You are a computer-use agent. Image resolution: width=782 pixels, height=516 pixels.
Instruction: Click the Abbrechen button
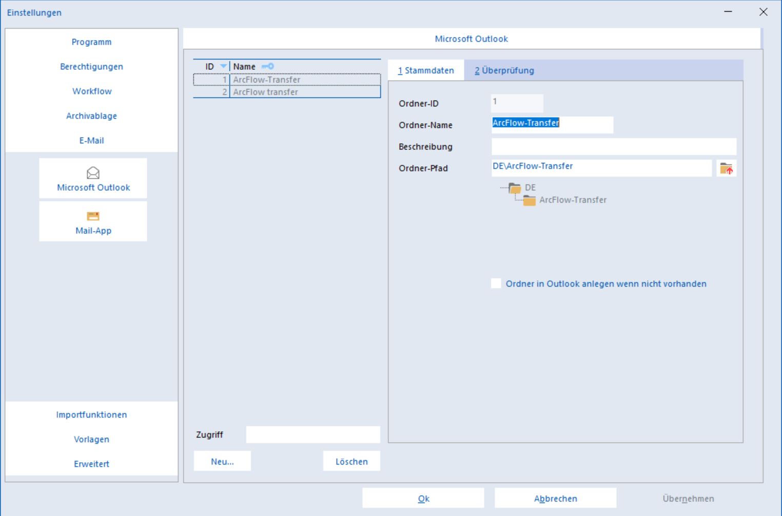pyautogui.click(x=555, y=498)
